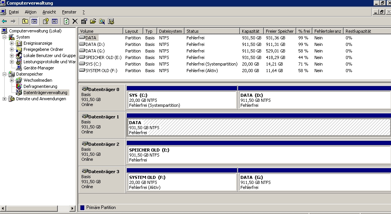Select the DATA (G:) volume row
The width and height of the screenshot is (391, 214).
tap(234, 51)
